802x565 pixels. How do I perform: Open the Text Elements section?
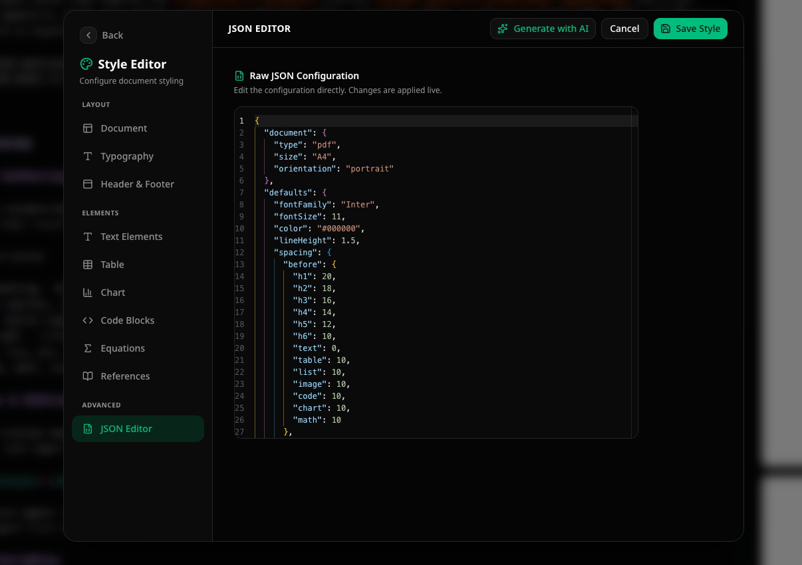pos(138,237)
